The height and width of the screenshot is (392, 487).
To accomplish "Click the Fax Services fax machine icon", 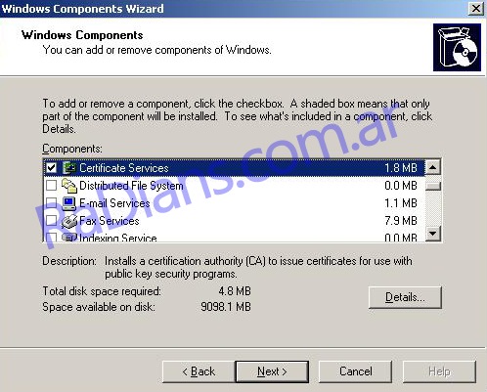I will (x=68, y=221).
